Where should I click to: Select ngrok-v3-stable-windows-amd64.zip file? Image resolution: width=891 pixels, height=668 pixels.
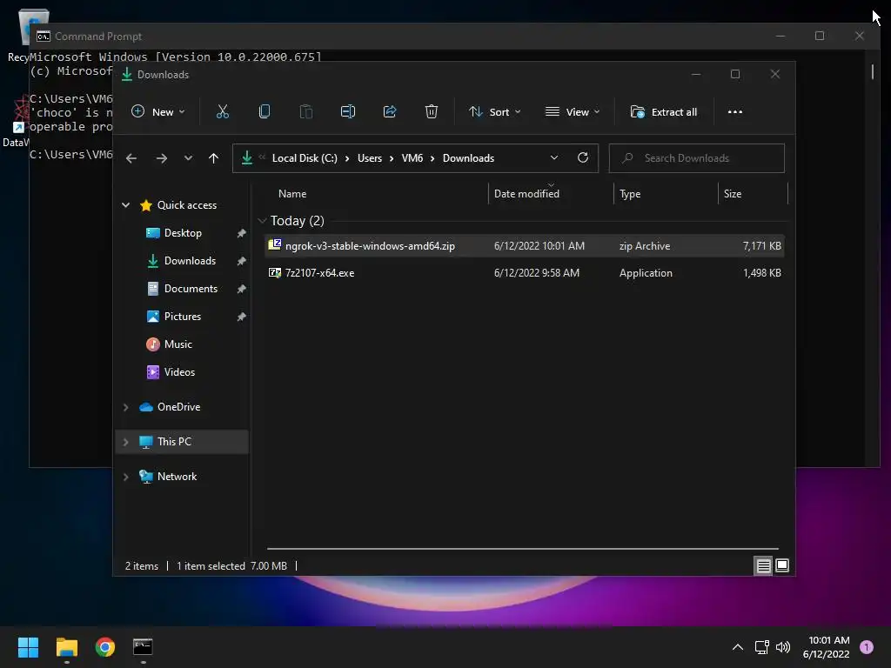(525, 246)
